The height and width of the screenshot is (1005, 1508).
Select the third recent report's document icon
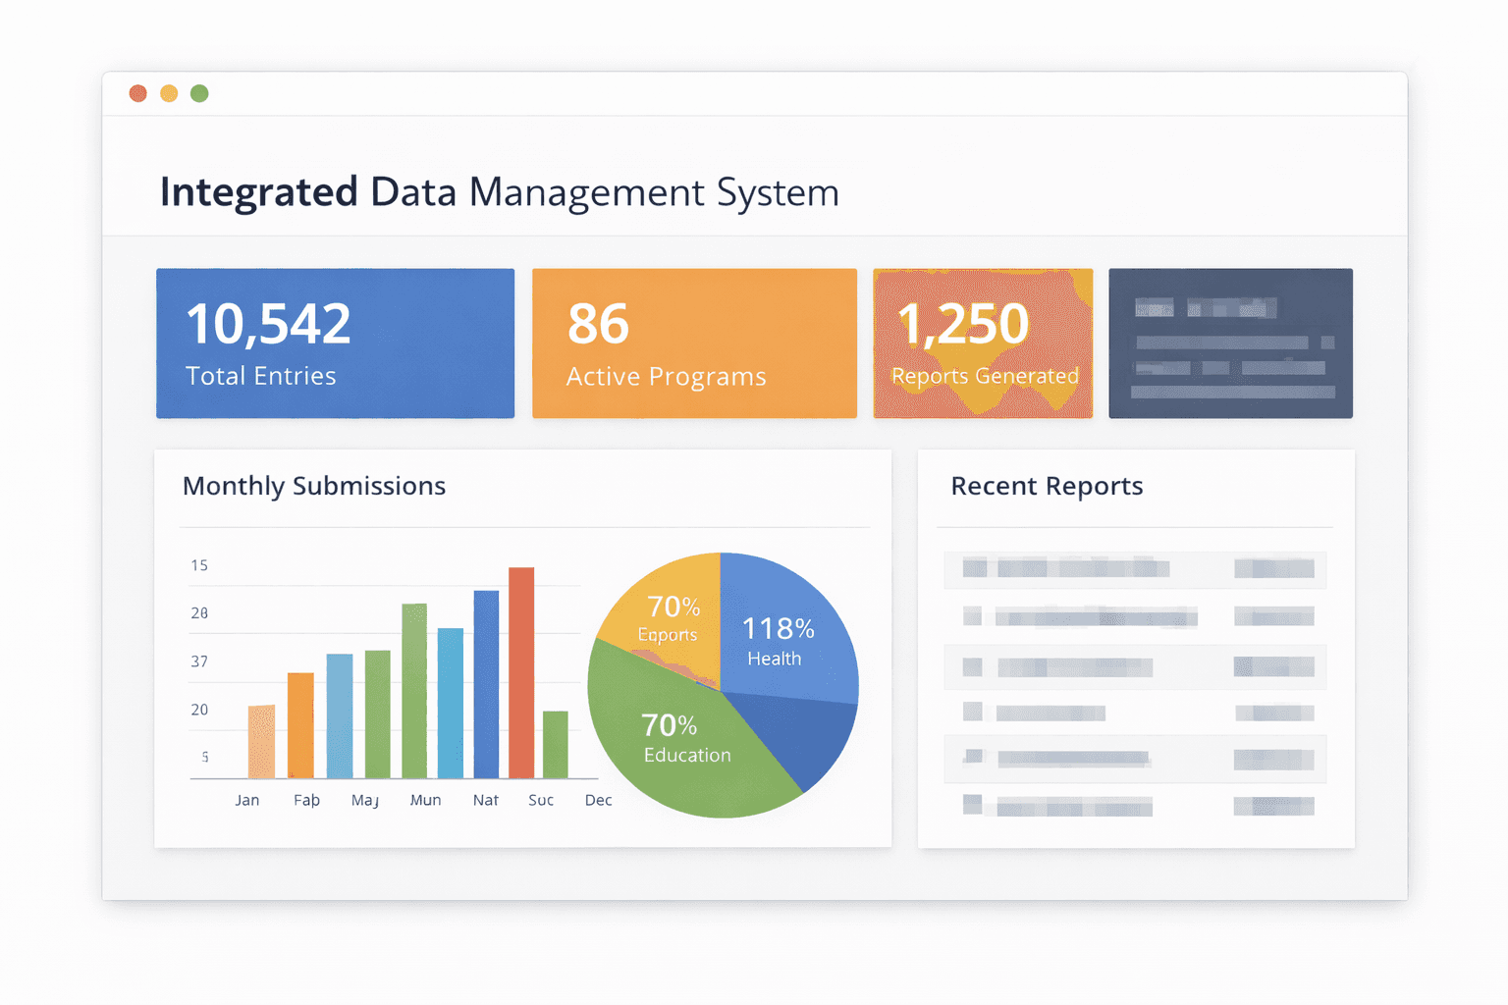(972, 667)
